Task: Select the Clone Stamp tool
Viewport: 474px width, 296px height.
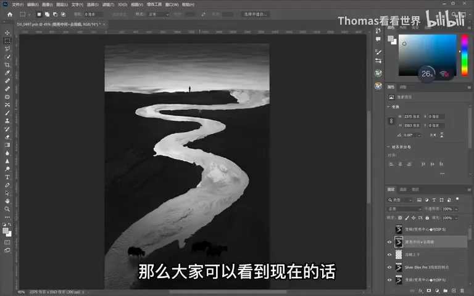Action: coord(7,121)
